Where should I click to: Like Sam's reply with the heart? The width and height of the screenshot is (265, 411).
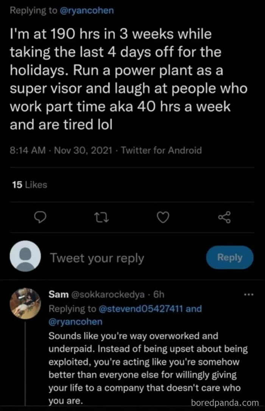[163, 217]
